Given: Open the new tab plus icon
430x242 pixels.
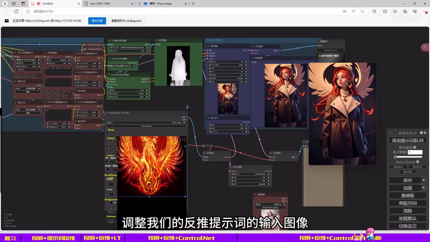Looking at the screenshot, I should click(x=193, y=4).
